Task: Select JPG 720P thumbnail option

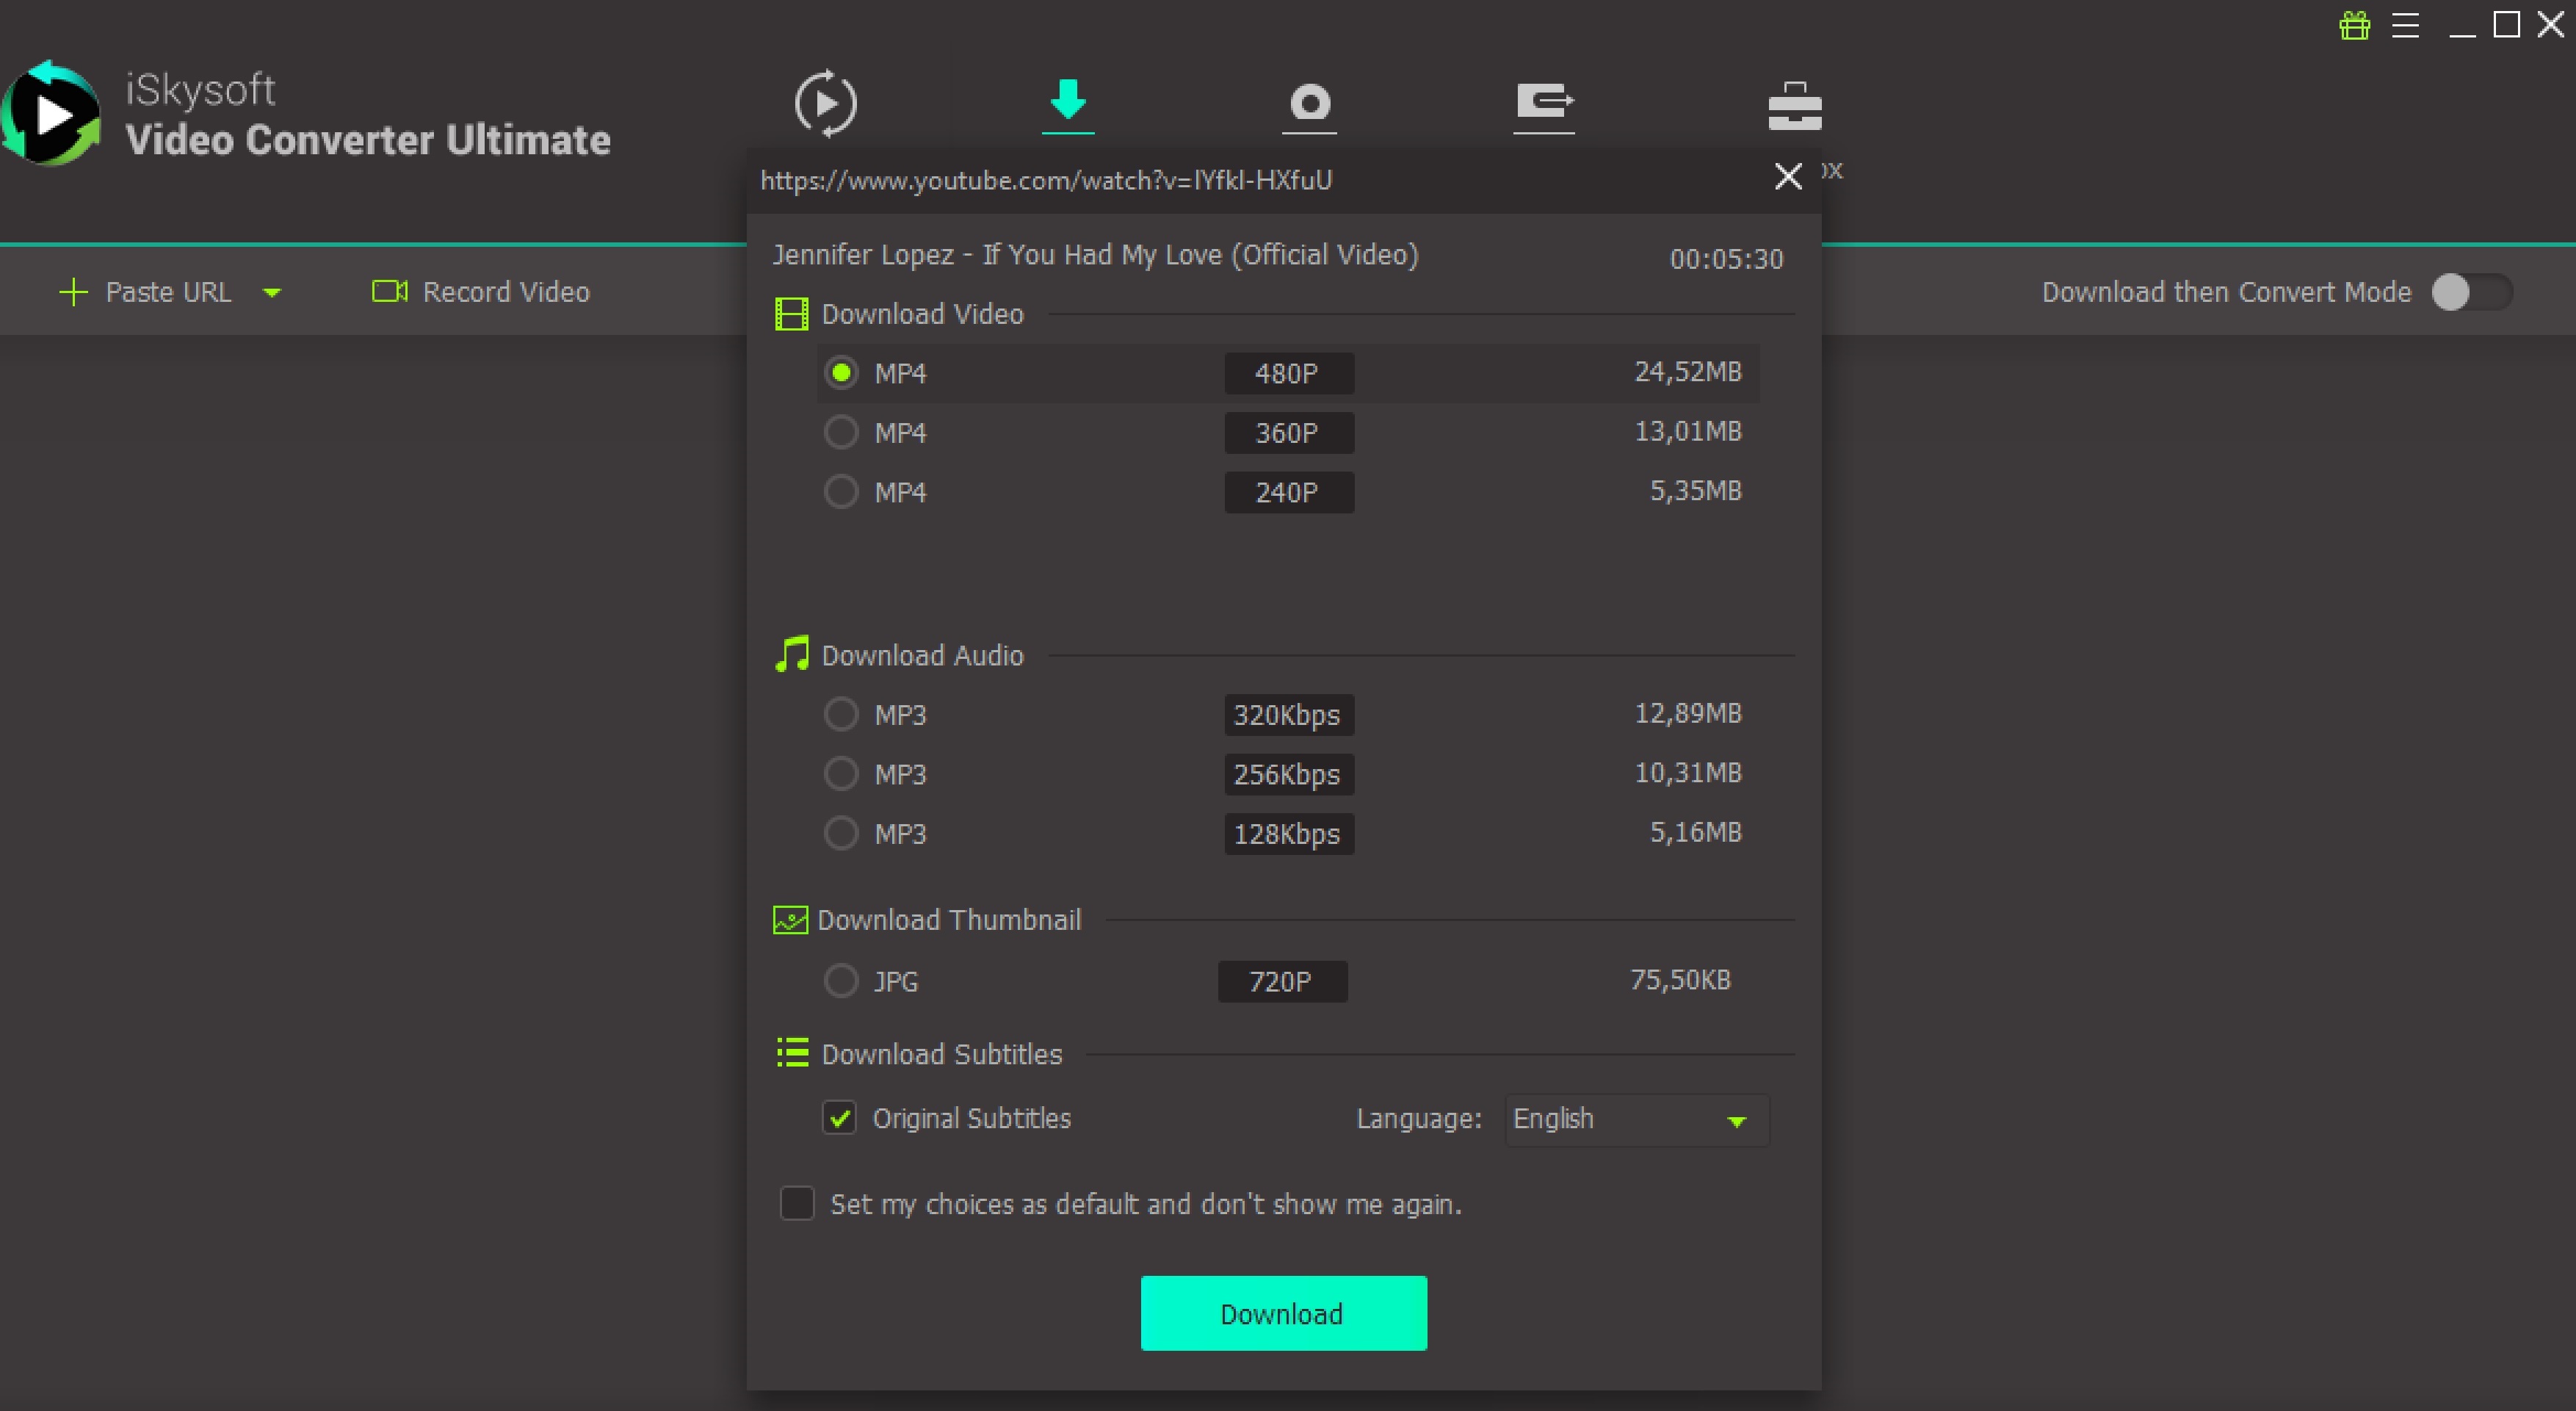Action: [841, 981]
